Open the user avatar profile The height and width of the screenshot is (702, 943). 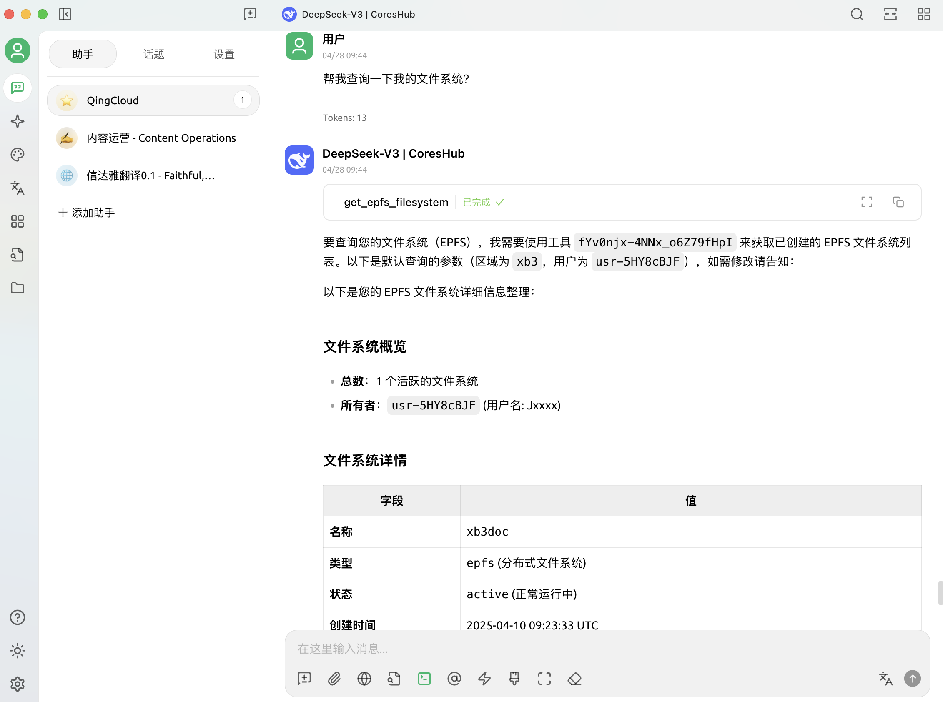(18, 50)
